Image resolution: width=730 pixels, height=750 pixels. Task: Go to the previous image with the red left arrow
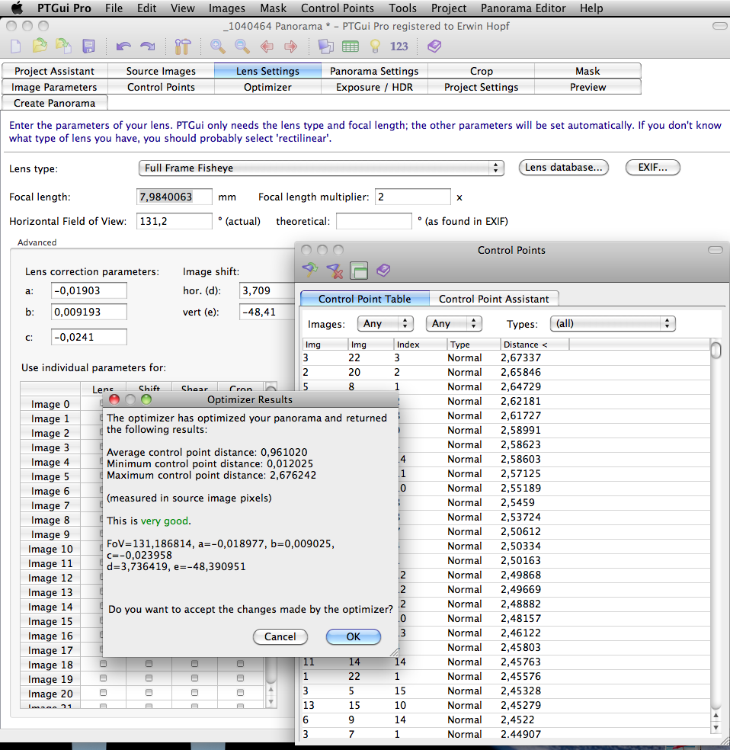[267, 46]
